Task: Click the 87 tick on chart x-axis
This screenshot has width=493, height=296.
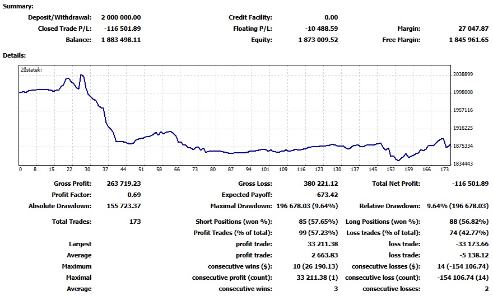Action: 231,169
